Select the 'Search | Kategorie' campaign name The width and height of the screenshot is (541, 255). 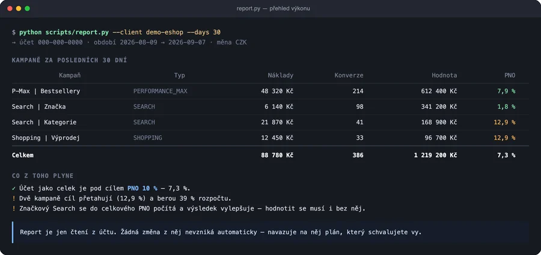coord(44,122)
